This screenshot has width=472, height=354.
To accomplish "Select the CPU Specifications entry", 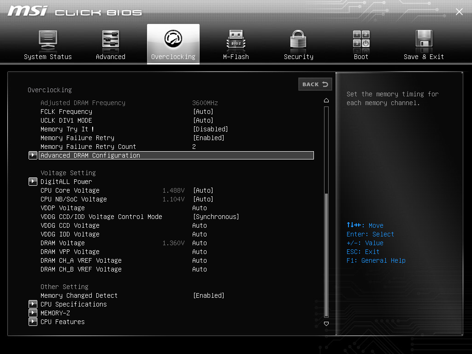I will tap(74, 304).
